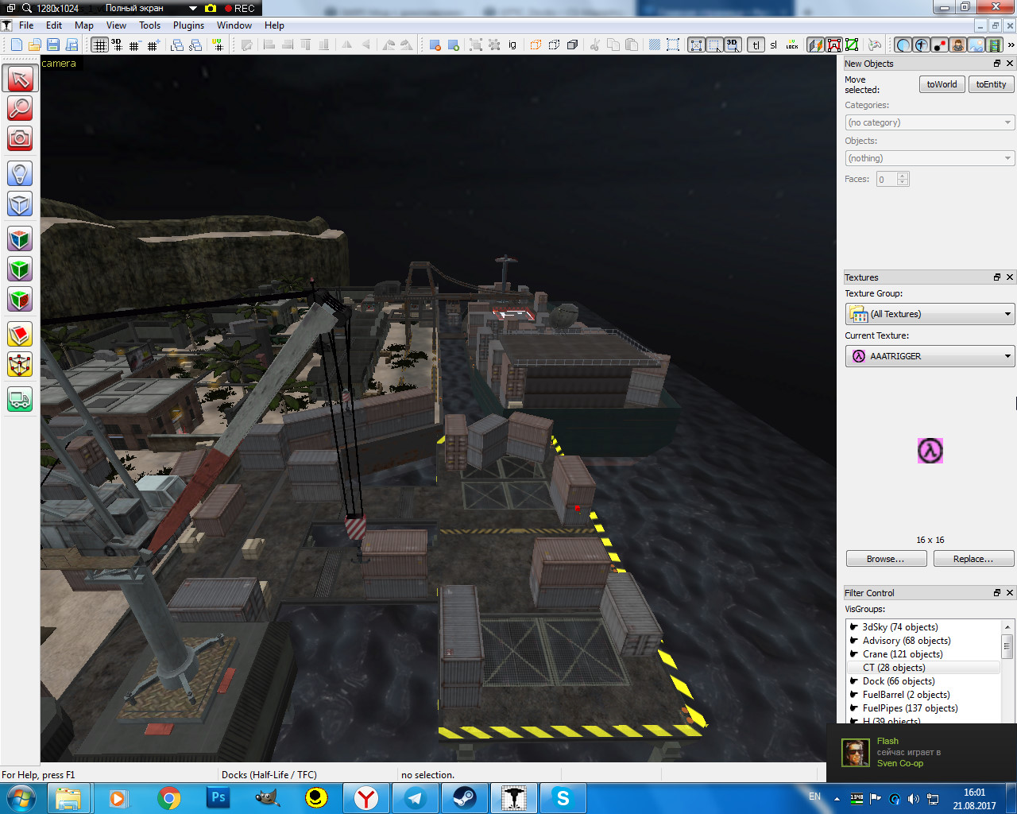The height and width of the screenshot is (814, 1017).
Task: Click the sl scale lock button
Action: coord(773,45)
